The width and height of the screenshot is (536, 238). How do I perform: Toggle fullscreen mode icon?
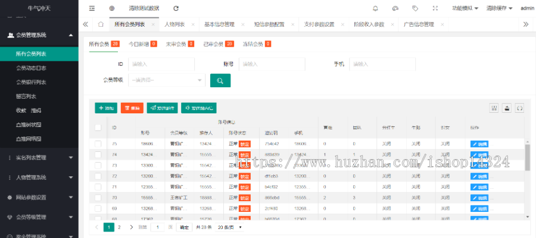pyautogui.click(x=435, y=8)
